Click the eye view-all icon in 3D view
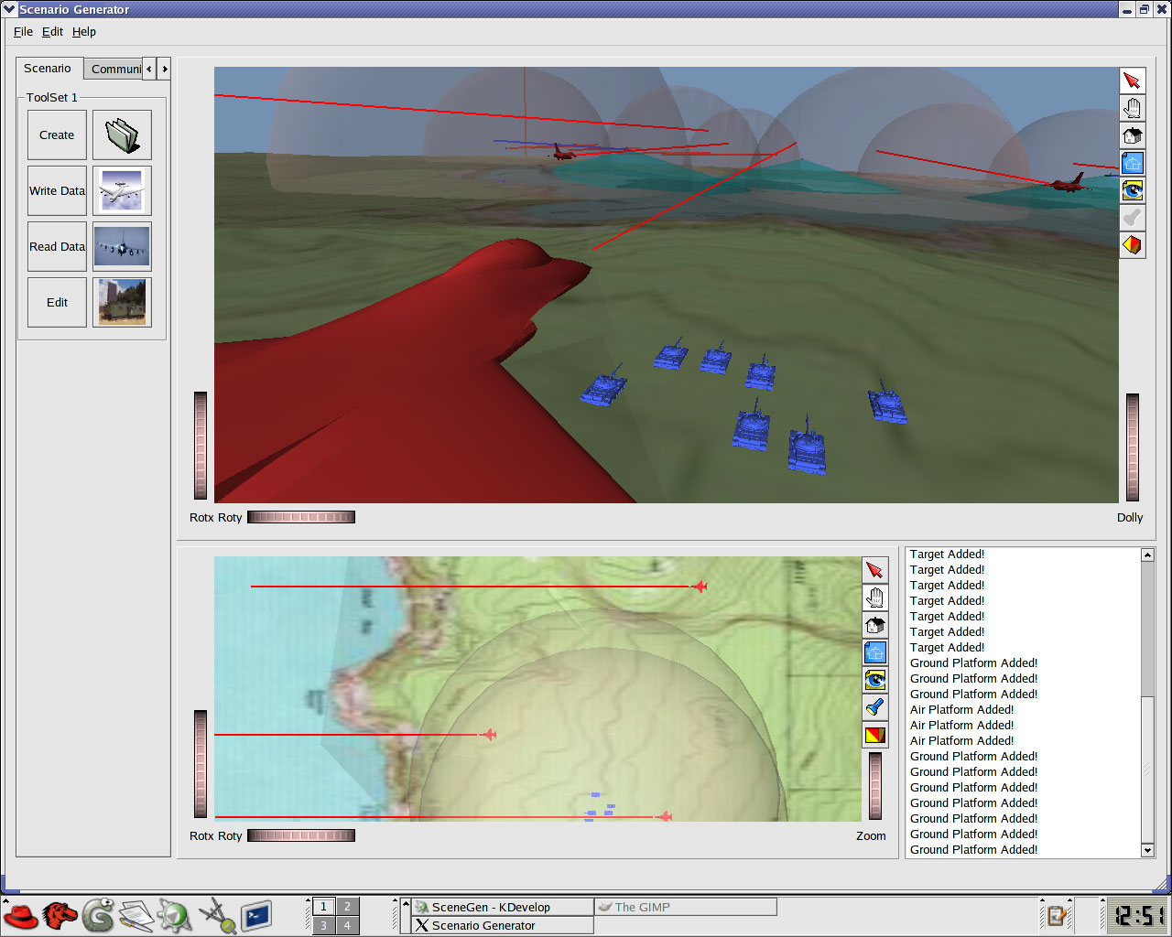The image size is (1172, 937). point(1133,190)
